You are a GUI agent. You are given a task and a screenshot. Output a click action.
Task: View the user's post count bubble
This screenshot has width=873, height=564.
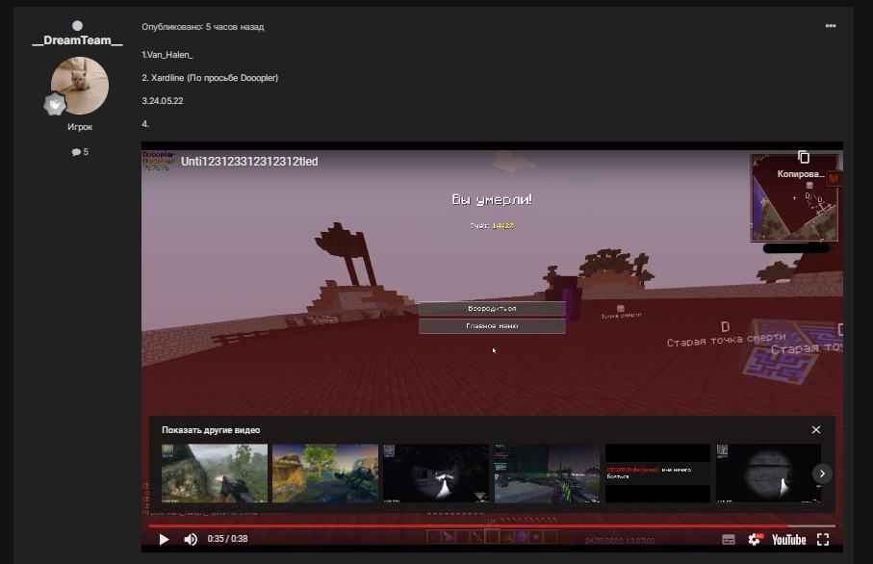point(79,152)
